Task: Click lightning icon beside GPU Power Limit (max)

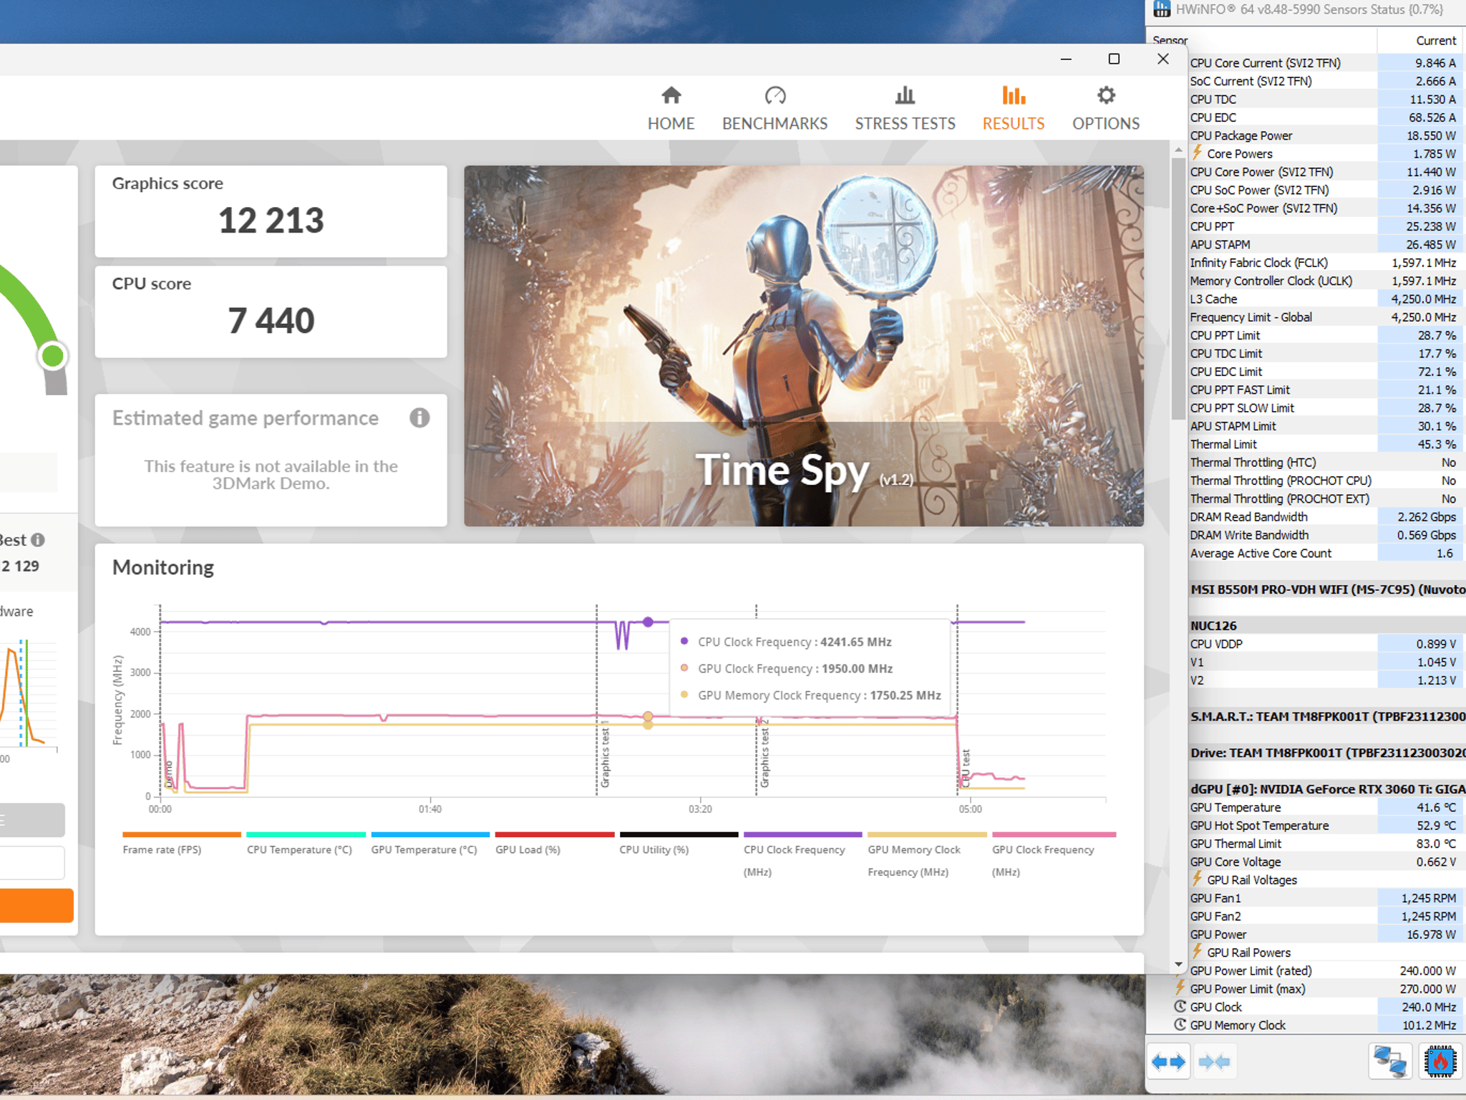Action: tap(1180, 988)
